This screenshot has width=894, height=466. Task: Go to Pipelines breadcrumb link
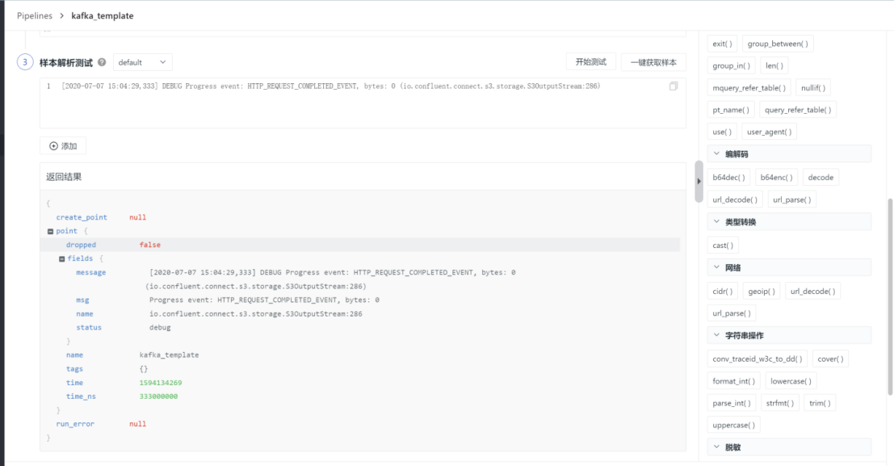pos(34,16)
